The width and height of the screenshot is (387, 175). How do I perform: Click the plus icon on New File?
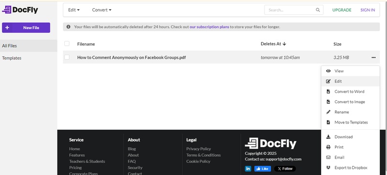click(7, 27)
